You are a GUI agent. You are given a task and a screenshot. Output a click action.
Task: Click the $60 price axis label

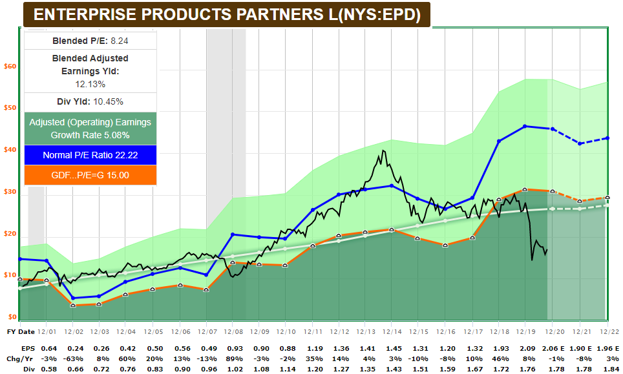click(10, 67)
